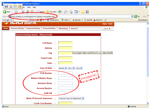Click the greyed highlighter pen icon
Image resolution: width=152 pixels, height=110 pixels.
point(105,20)
